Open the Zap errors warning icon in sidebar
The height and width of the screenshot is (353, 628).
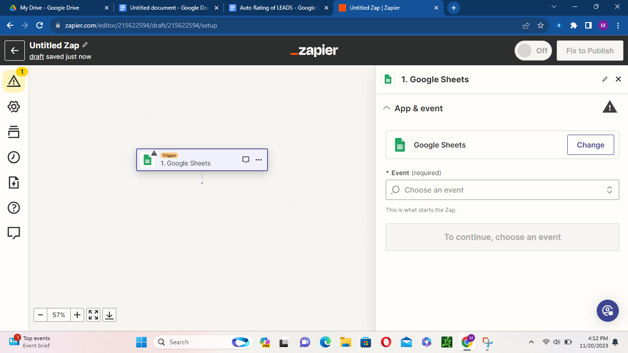point(14,81)
